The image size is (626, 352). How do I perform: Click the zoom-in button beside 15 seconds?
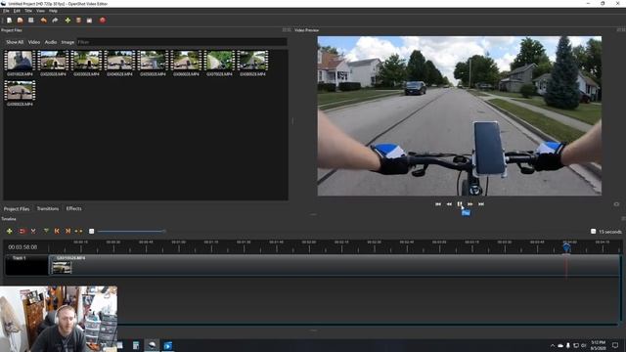[x=594, y=232]
